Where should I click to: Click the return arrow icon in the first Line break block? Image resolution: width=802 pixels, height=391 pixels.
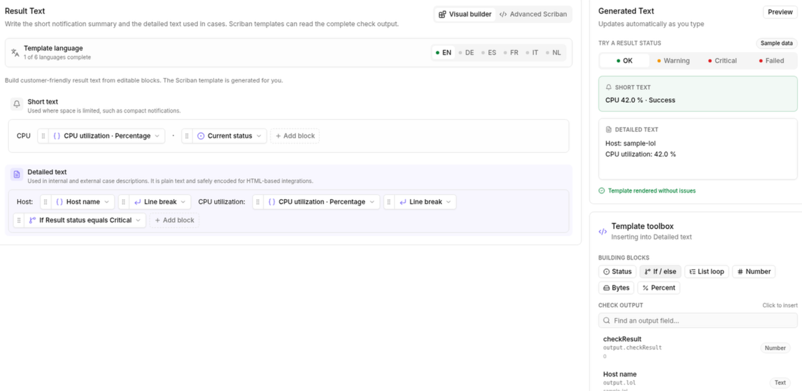137,202
